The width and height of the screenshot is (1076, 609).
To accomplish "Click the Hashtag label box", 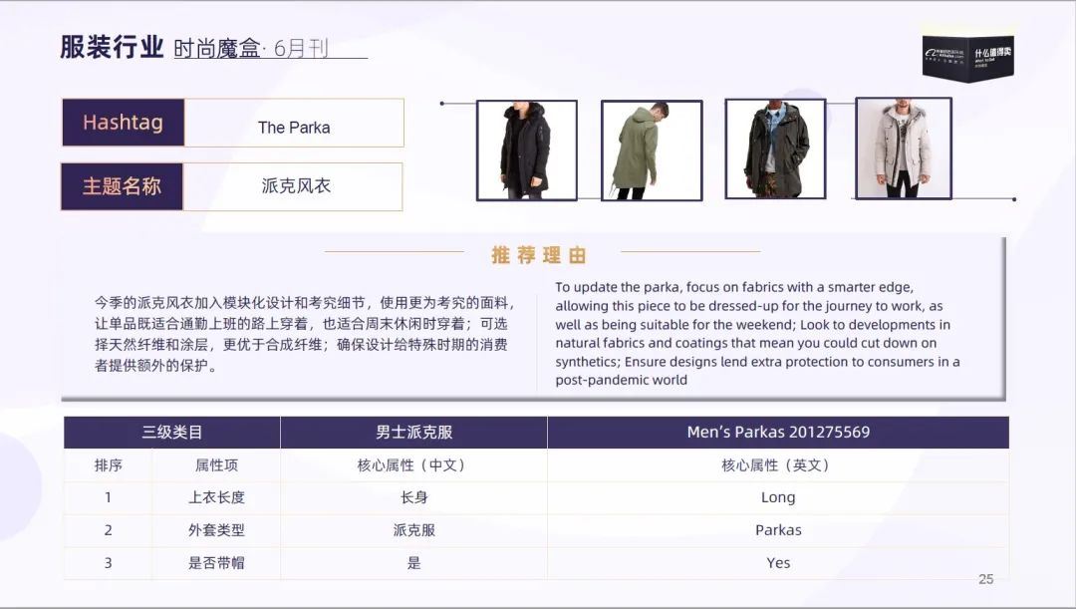I will pyautogui.click(x=124, y=123).
